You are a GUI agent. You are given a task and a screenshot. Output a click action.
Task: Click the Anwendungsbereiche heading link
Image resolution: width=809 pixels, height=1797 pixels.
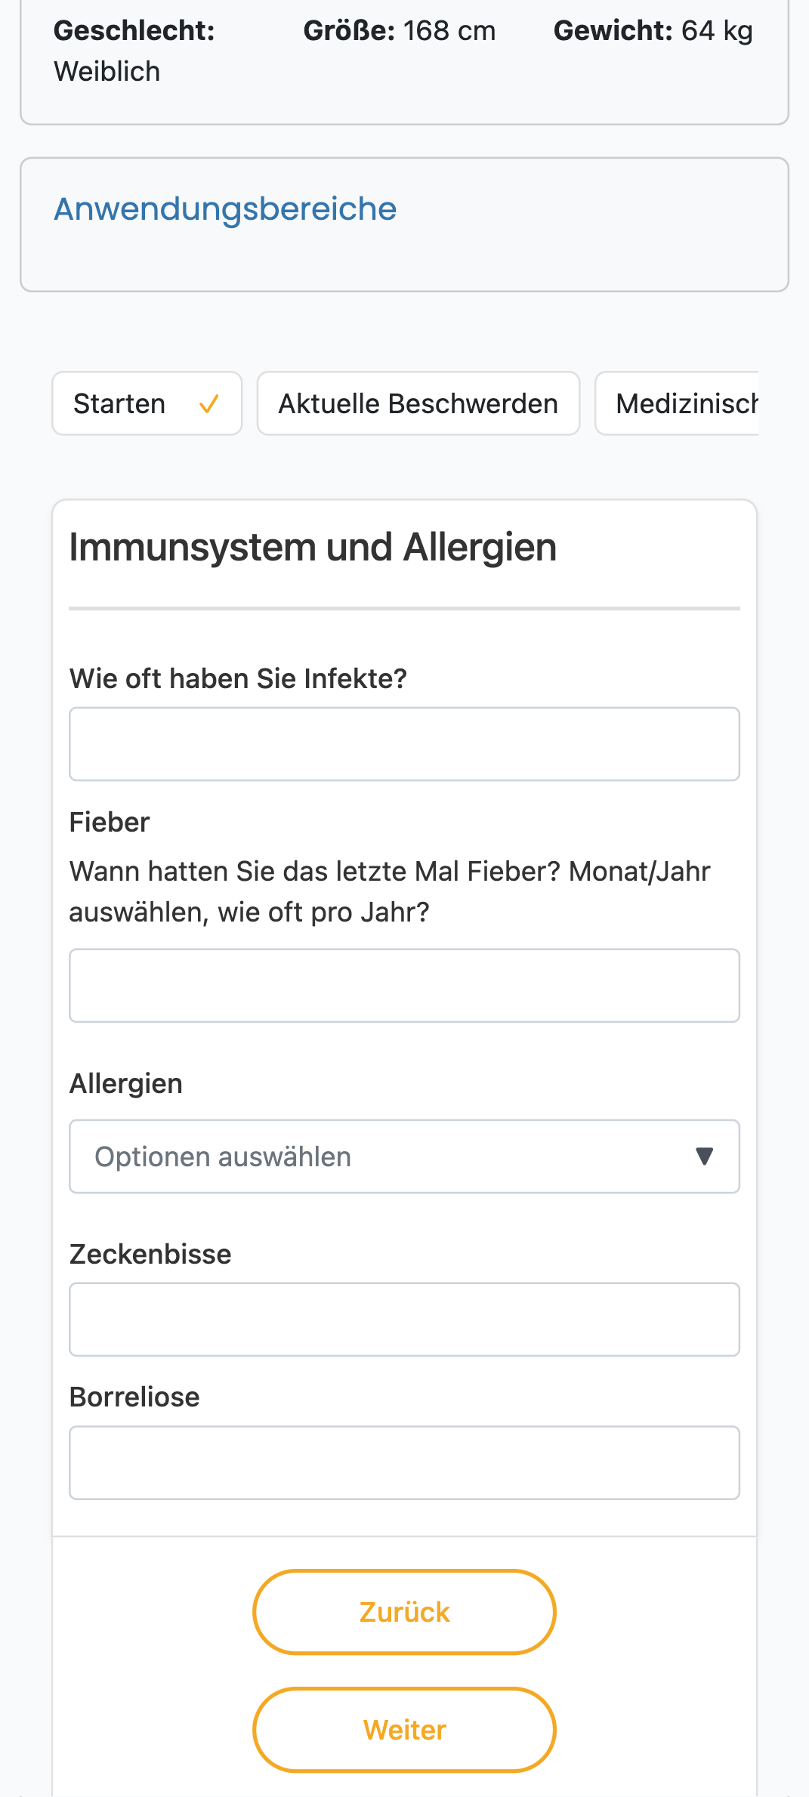coord(225,209)
